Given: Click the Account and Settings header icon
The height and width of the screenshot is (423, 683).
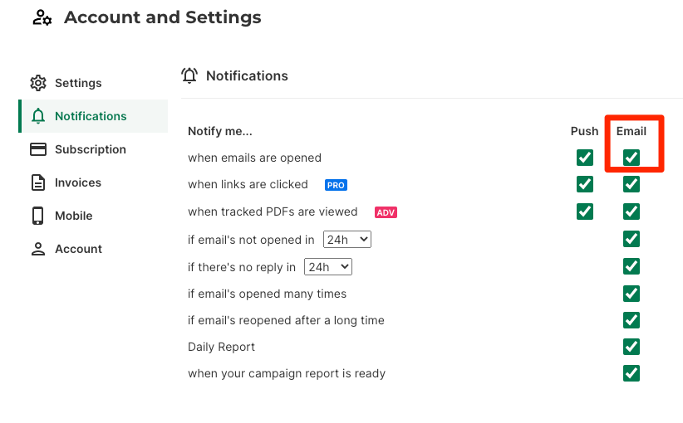Looking at the screenshot, I should point(42,17).
